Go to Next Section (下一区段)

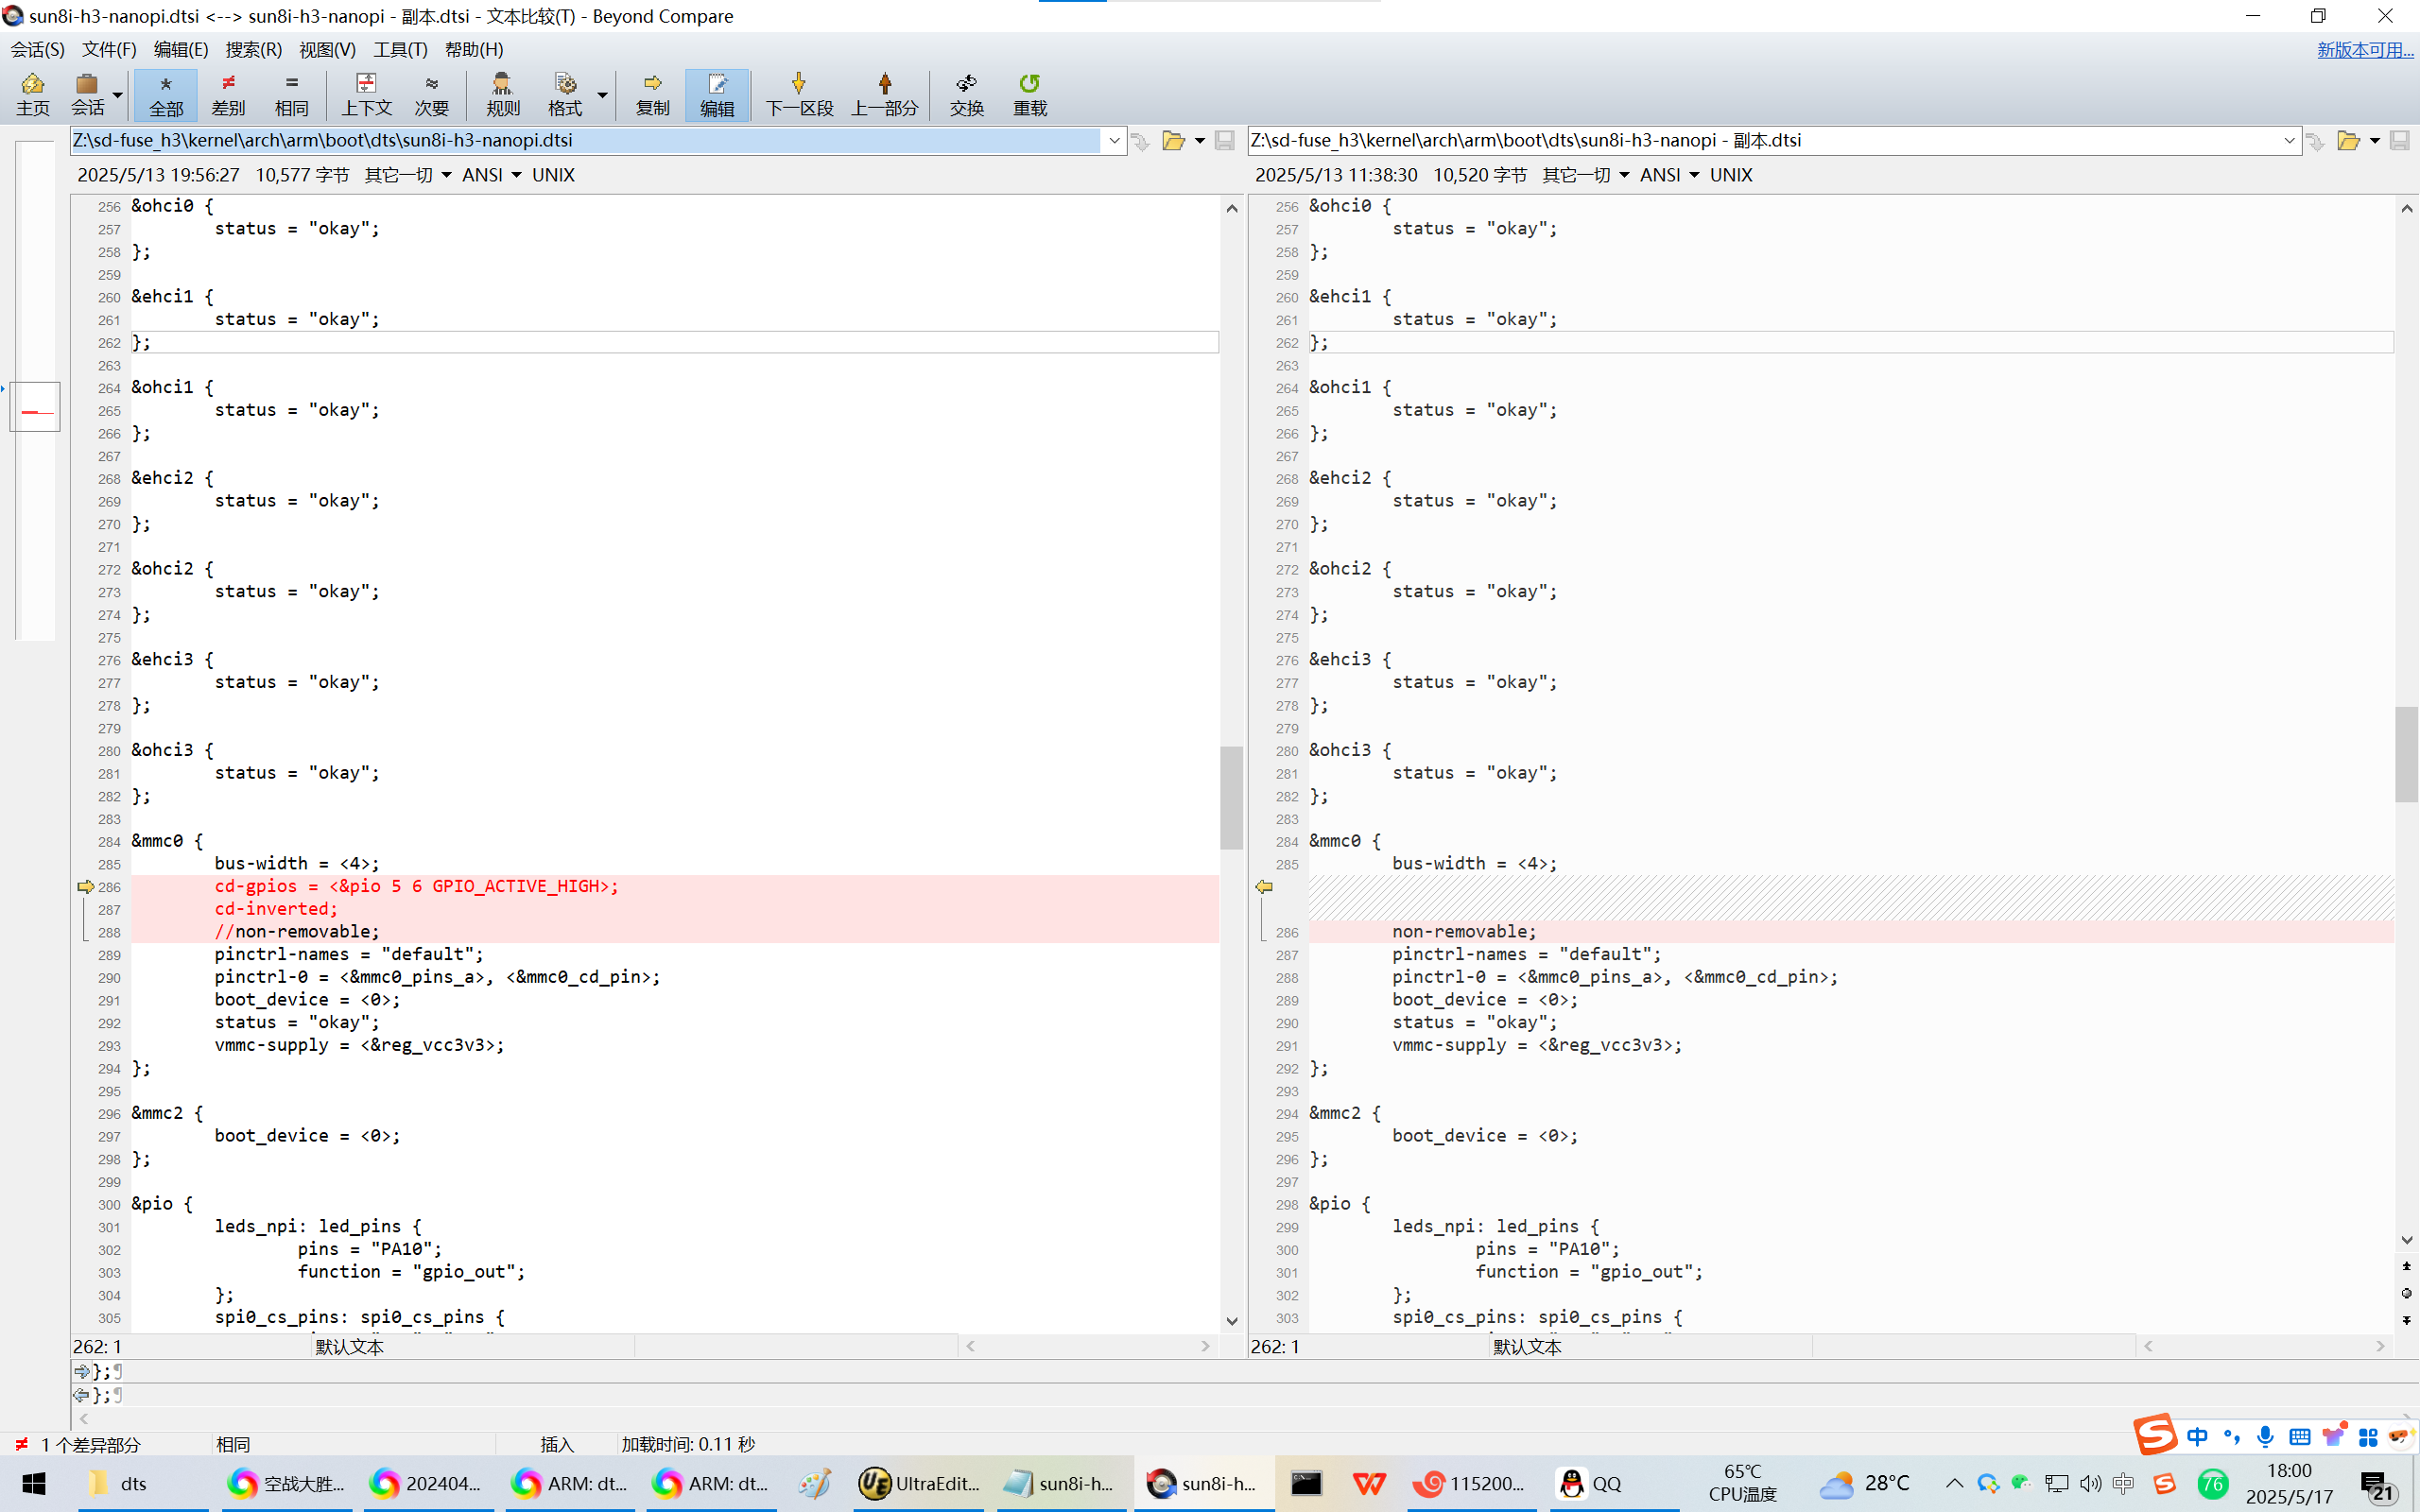point(798,94)
